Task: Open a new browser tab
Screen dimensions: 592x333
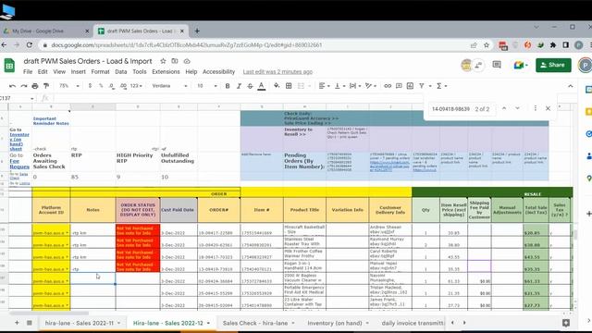Action: point(197,31)
